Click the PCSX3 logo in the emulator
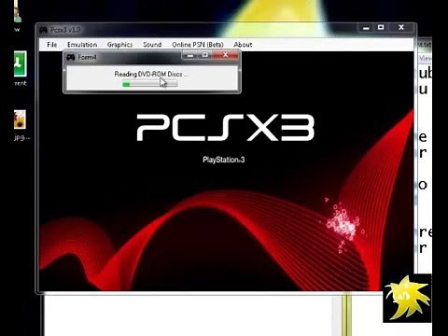 point(226,127)
